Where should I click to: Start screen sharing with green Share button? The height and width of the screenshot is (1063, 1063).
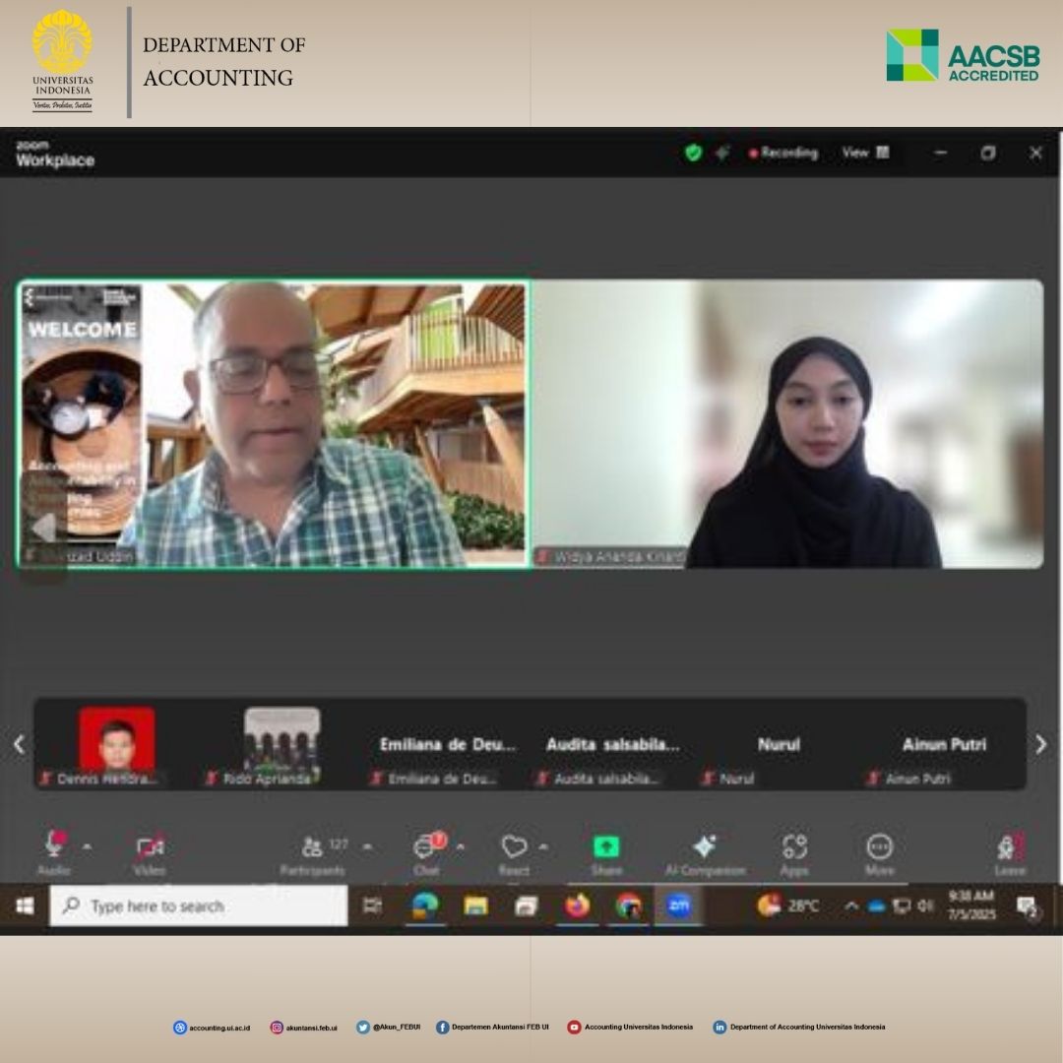pyautogui.click(x=606, y=846)
